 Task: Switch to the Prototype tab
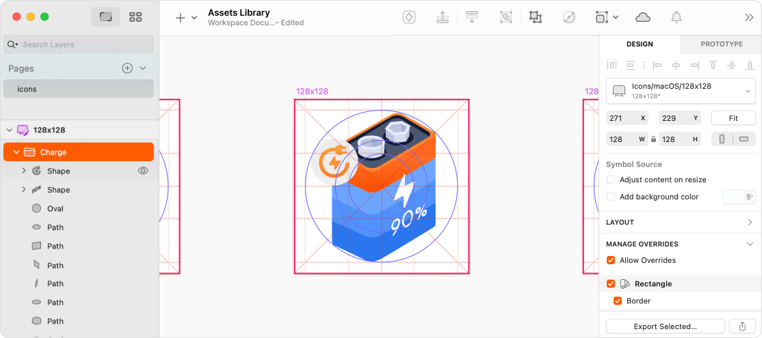722,44
